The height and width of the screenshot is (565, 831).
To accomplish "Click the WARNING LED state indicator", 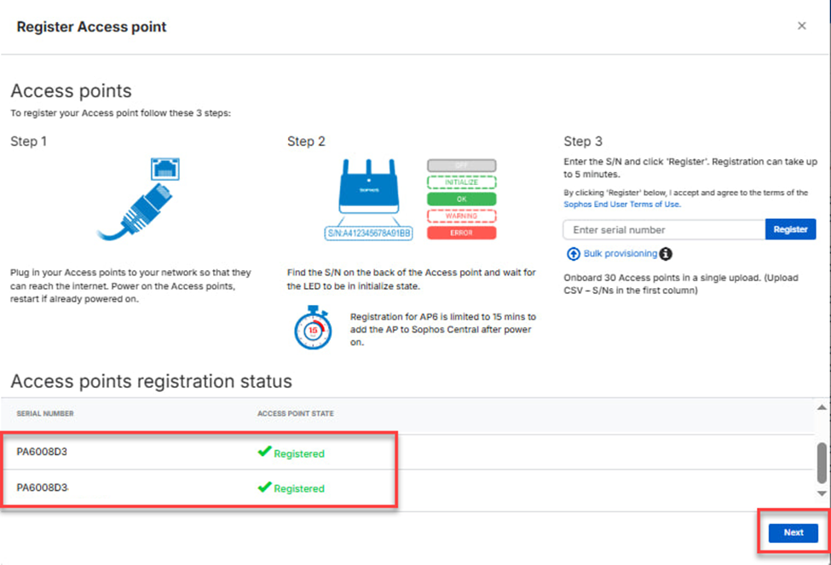I will point(461,216).
